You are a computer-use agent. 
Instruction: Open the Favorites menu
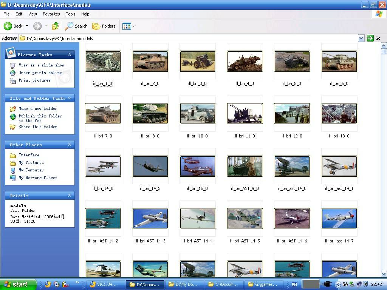[x=51, y=14]
